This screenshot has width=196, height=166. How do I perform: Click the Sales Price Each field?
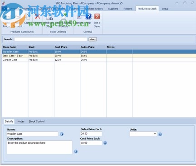click(91, 134)
